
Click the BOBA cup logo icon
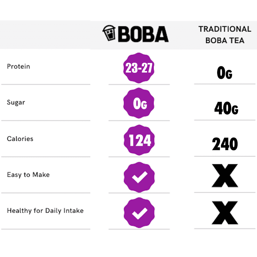point(109,33)
